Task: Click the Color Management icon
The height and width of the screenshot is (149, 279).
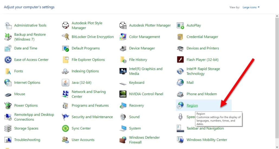Action: point(123,37)
